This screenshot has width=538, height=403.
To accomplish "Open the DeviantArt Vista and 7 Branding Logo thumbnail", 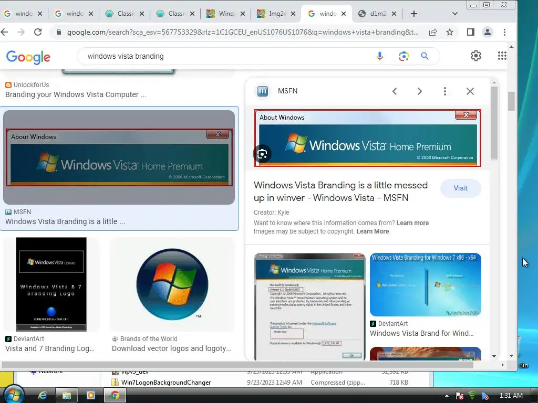I will (x=51, y=284).
